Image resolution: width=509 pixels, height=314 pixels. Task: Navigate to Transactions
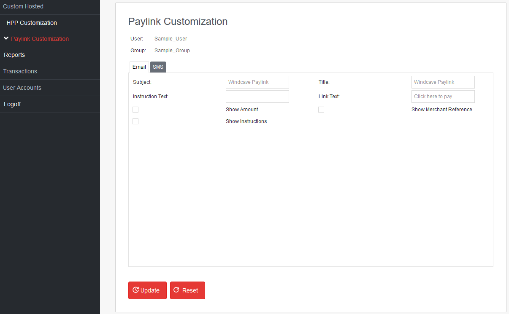(20, 71)
